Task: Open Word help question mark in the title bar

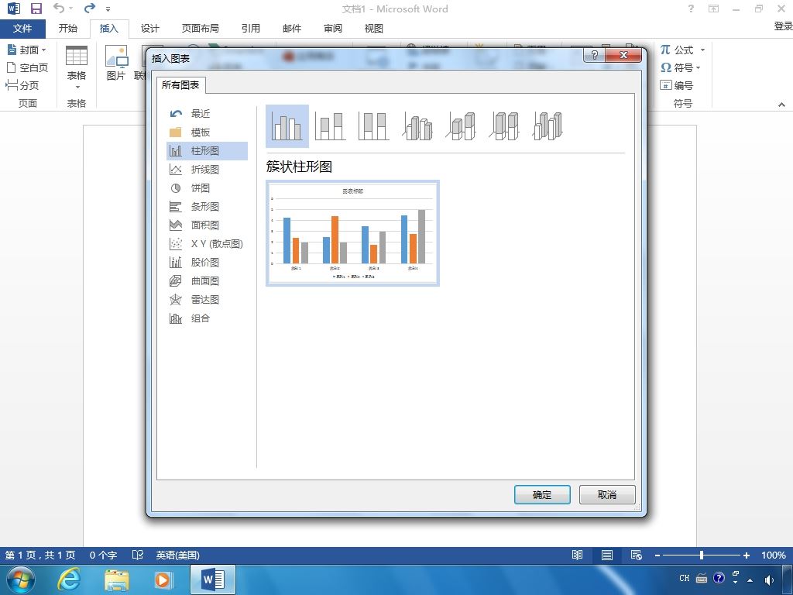Action: (x=691, y=9)
